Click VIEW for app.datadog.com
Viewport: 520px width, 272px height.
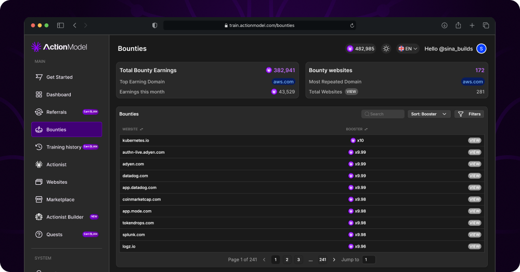[x=475, y=187]
